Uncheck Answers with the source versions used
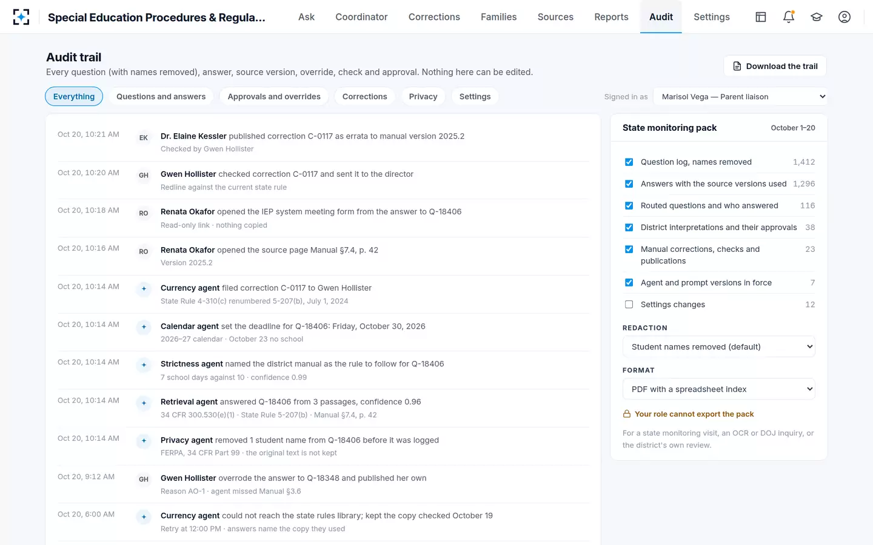The image size is (873, 545). coord(629,184)
